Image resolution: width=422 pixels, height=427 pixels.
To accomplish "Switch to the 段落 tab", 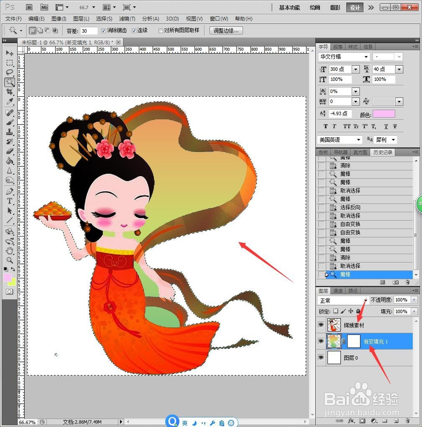I will coord(338,47).
